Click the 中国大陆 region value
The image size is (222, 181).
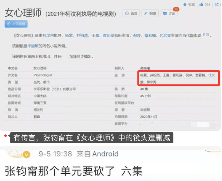(40, 96)
